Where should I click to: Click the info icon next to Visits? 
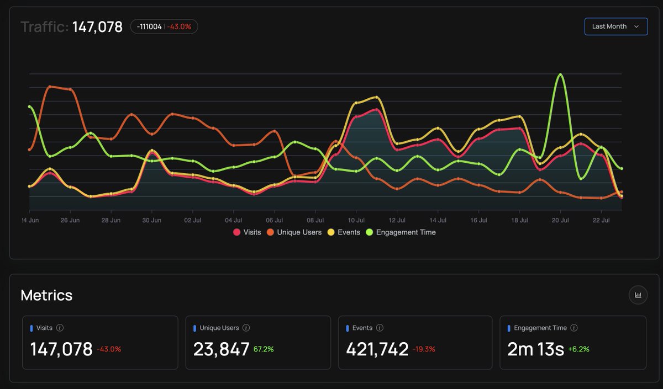coord(60,328)
